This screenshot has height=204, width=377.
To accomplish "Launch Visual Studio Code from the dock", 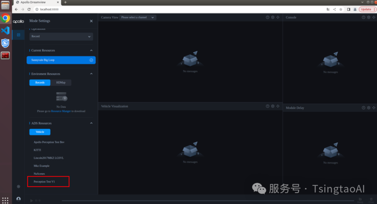I will [x=5, y=30].
